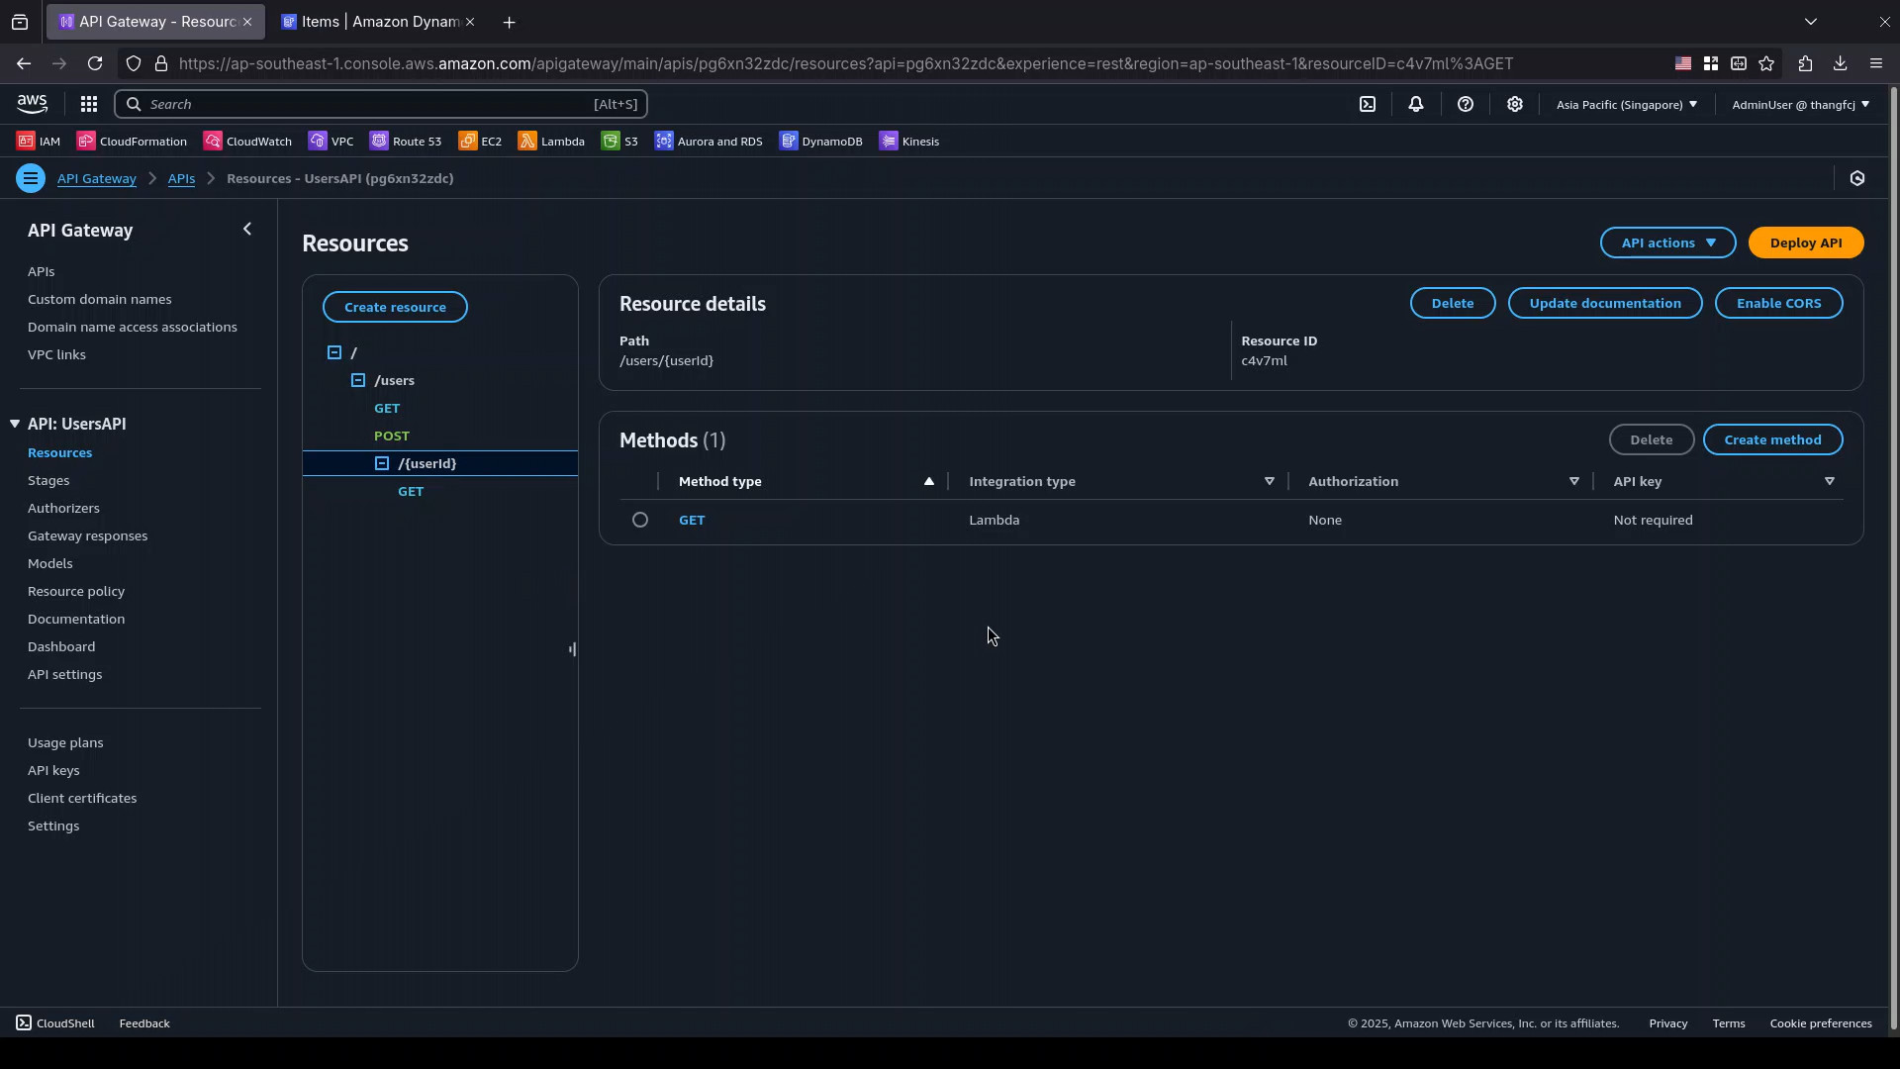
Task: Open Lambda from favorites bar
Action: 552,142
